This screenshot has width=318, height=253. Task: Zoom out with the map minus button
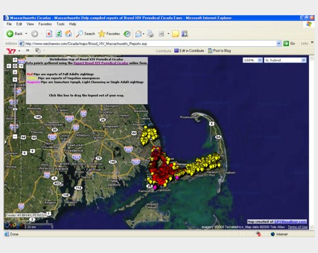tap(15, 136)
